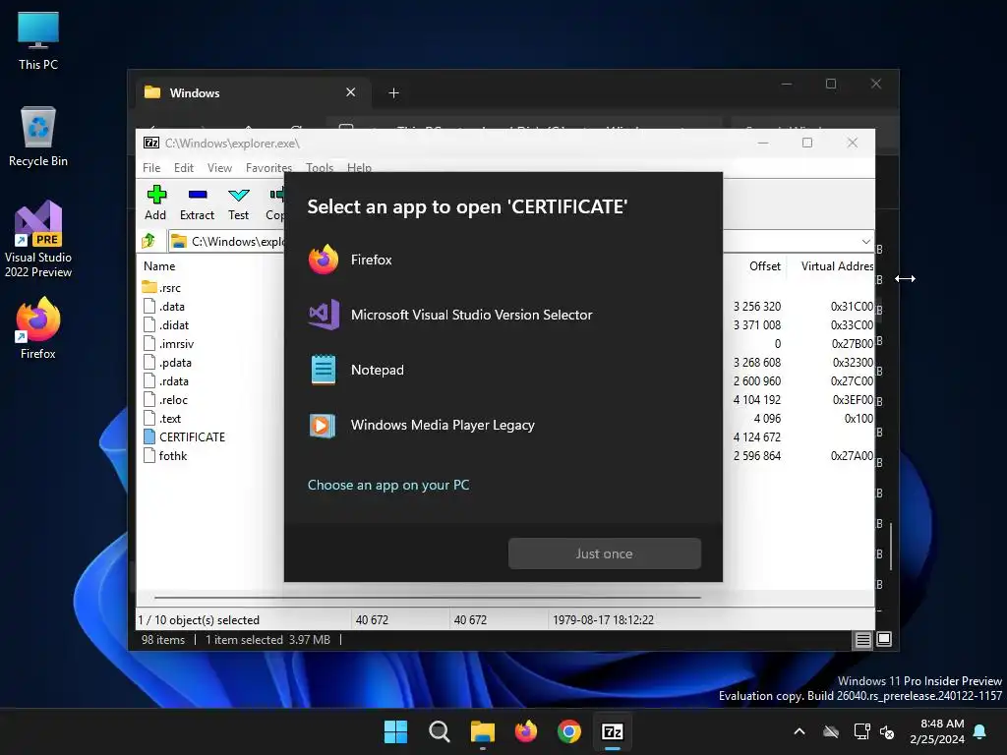Click the 7-Zip horizontal scrollbar
Screen dimensions: 1007x755
click(x=428, y=598)
